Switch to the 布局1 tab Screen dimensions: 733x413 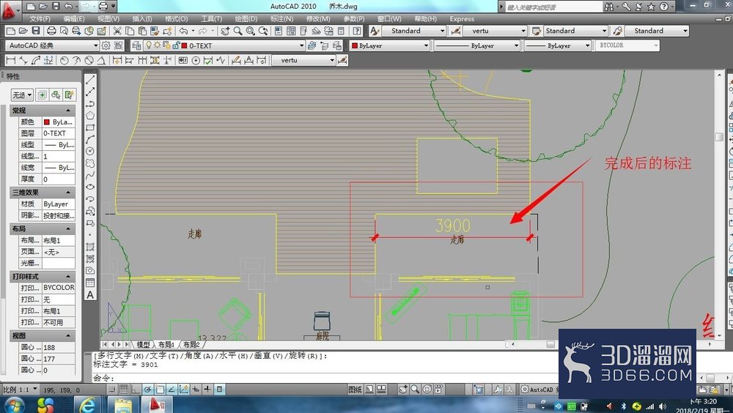point(166,344)
